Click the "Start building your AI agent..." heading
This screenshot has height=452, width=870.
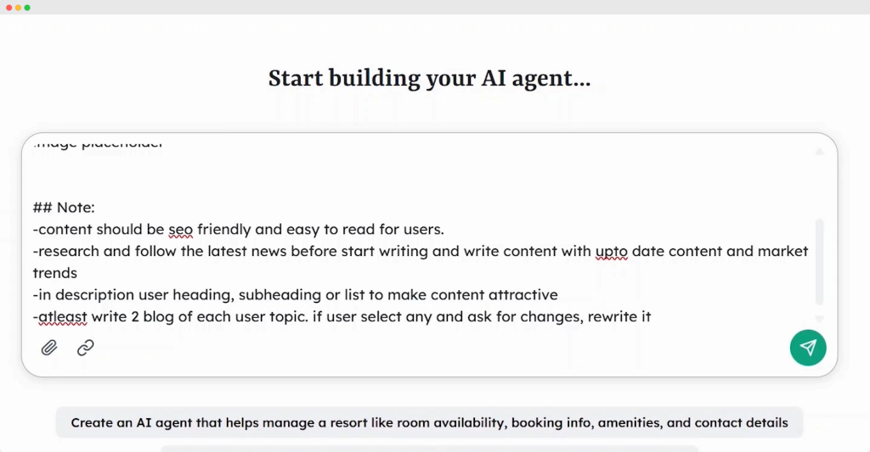429,79
